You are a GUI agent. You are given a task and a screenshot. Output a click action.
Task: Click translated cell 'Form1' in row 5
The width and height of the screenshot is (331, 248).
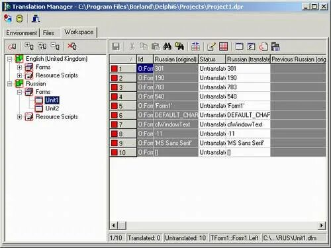click(248, 106)
